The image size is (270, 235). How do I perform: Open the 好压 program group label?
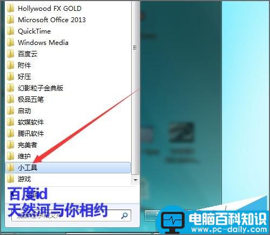[x=24, y=77]
